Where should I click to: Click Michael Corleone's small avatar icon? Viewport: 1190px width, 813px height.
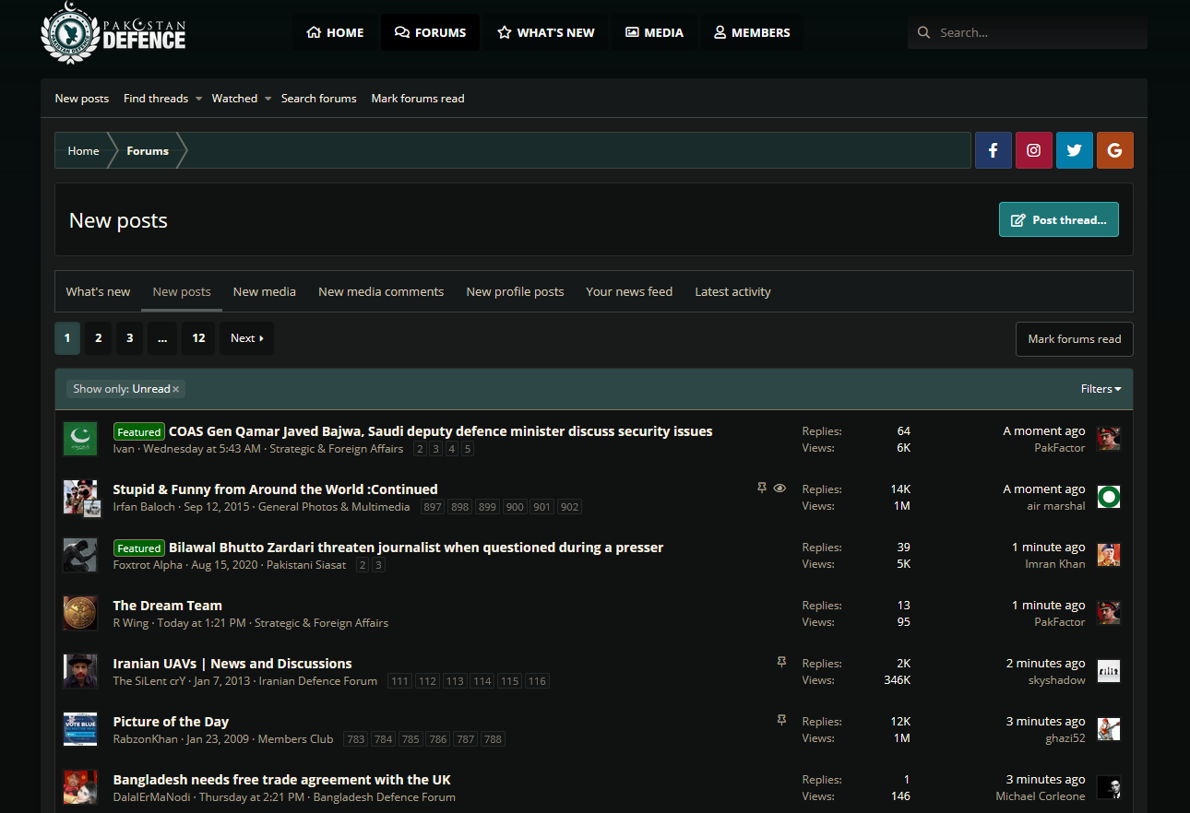pyautogui.click(x=1108, y=787)
